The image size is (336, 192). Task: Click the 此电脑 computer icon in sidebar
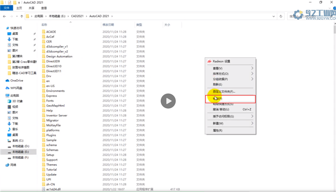(x=8, y=95)
